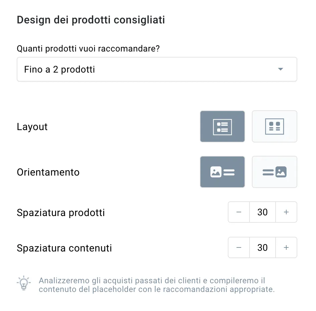Click the 'Spaziatura contenuti' label text
The width and height of the screenshot is (316, 311).
pyautogui.click(x=64, y=248)
